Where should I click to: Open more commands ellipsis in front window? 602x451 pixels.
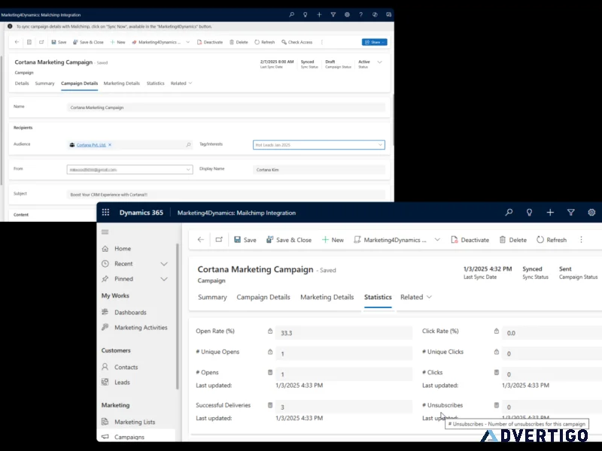coord(581,240)
